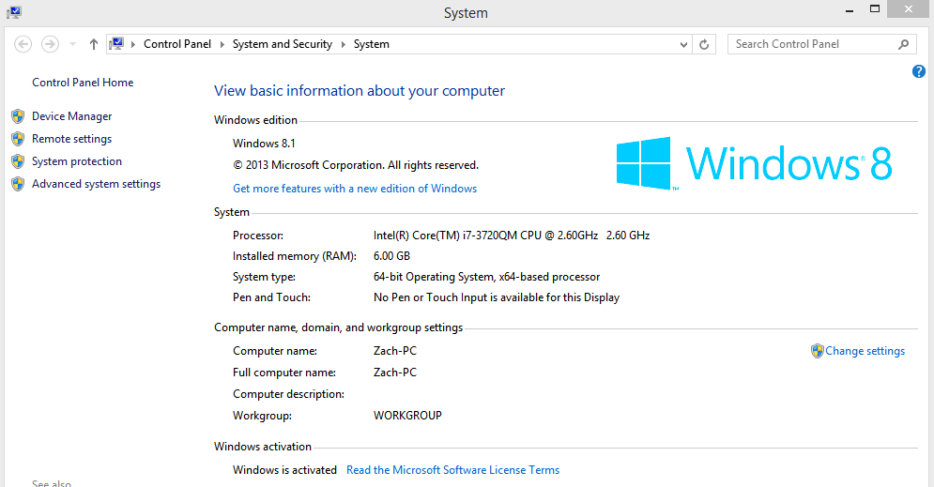Click the Refresh button in address bar
This screenshot has width=934, height=487.
[706, 44]
